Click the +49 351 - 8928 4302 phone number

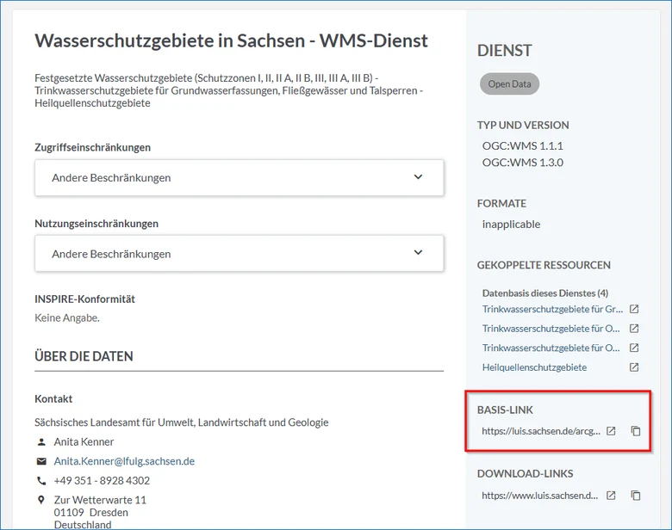[x=102, y=481]
